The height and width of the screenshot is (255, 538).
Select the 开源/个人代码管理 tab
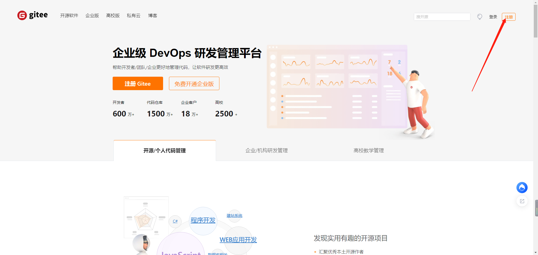[x=165, y=151]
